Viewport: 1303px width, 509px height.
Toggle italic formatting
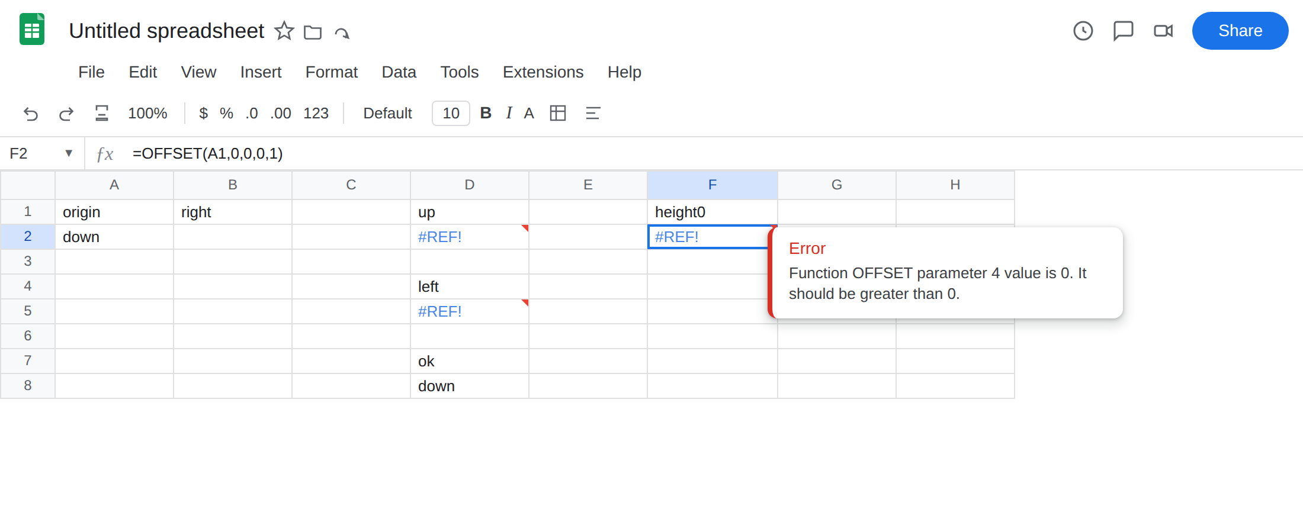(509, 113)
